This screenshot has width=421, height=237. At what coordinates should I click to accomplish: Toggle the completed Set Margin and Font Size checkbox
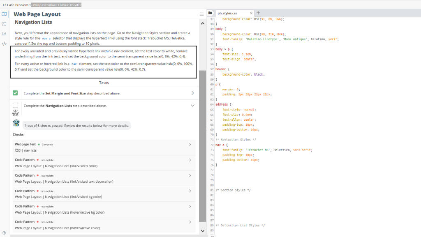coord(15,93)
